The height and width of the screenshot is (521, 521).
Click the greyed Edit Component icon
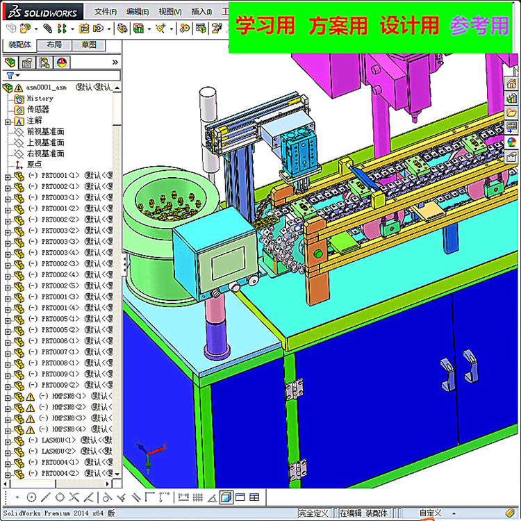coord(11,28)
